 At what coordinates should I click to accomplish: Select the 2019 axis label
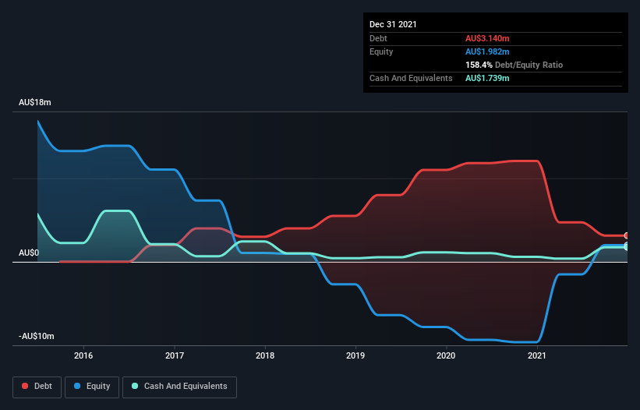click(x=355, y=355)
